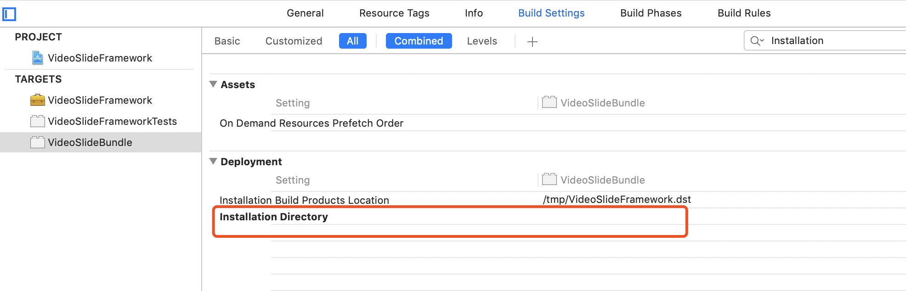Click the VideoSlideBundle target icon in sidebar
906x291 pixels.
38,142
